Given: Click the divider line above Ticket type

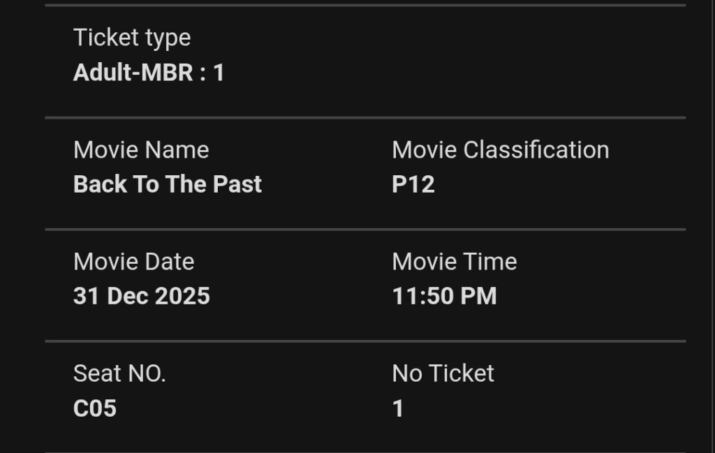Looking at the screenshot, I should tap(365, 6).
